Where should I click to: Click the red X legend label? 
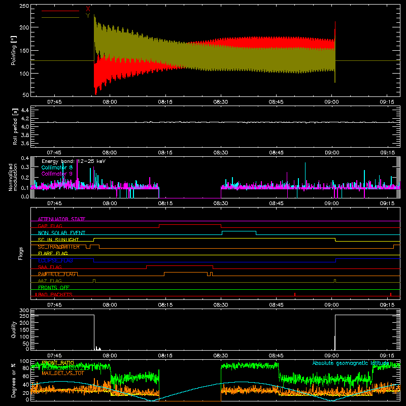pos(88,9)
